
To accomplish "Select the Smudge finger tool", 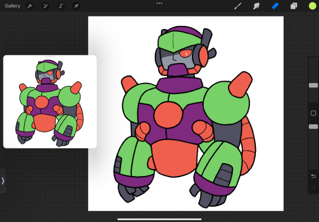I will click(x=256, y=6).
